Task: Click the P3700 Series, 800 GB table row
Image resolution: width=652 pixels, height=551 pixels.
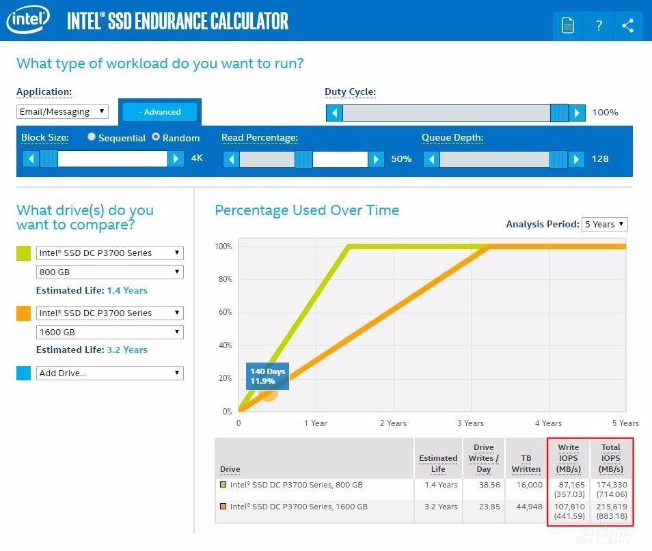Action: pos(423,490)
